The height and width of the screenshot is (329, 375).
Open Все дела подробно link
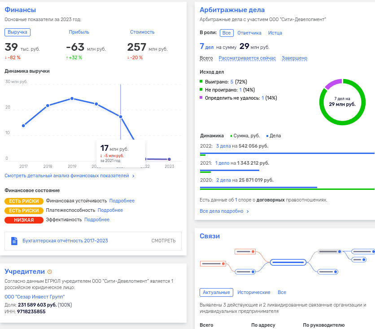pos(222,211)
